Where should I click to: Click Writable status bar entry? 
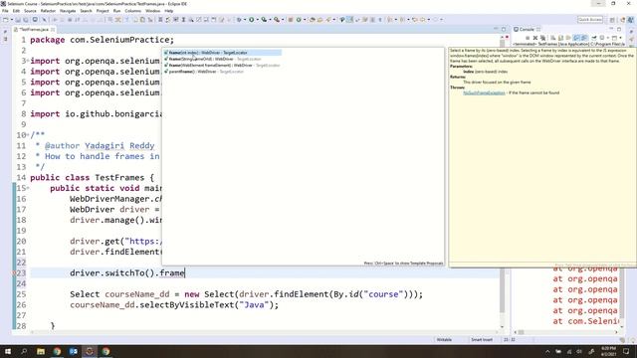tap(444, 340)
